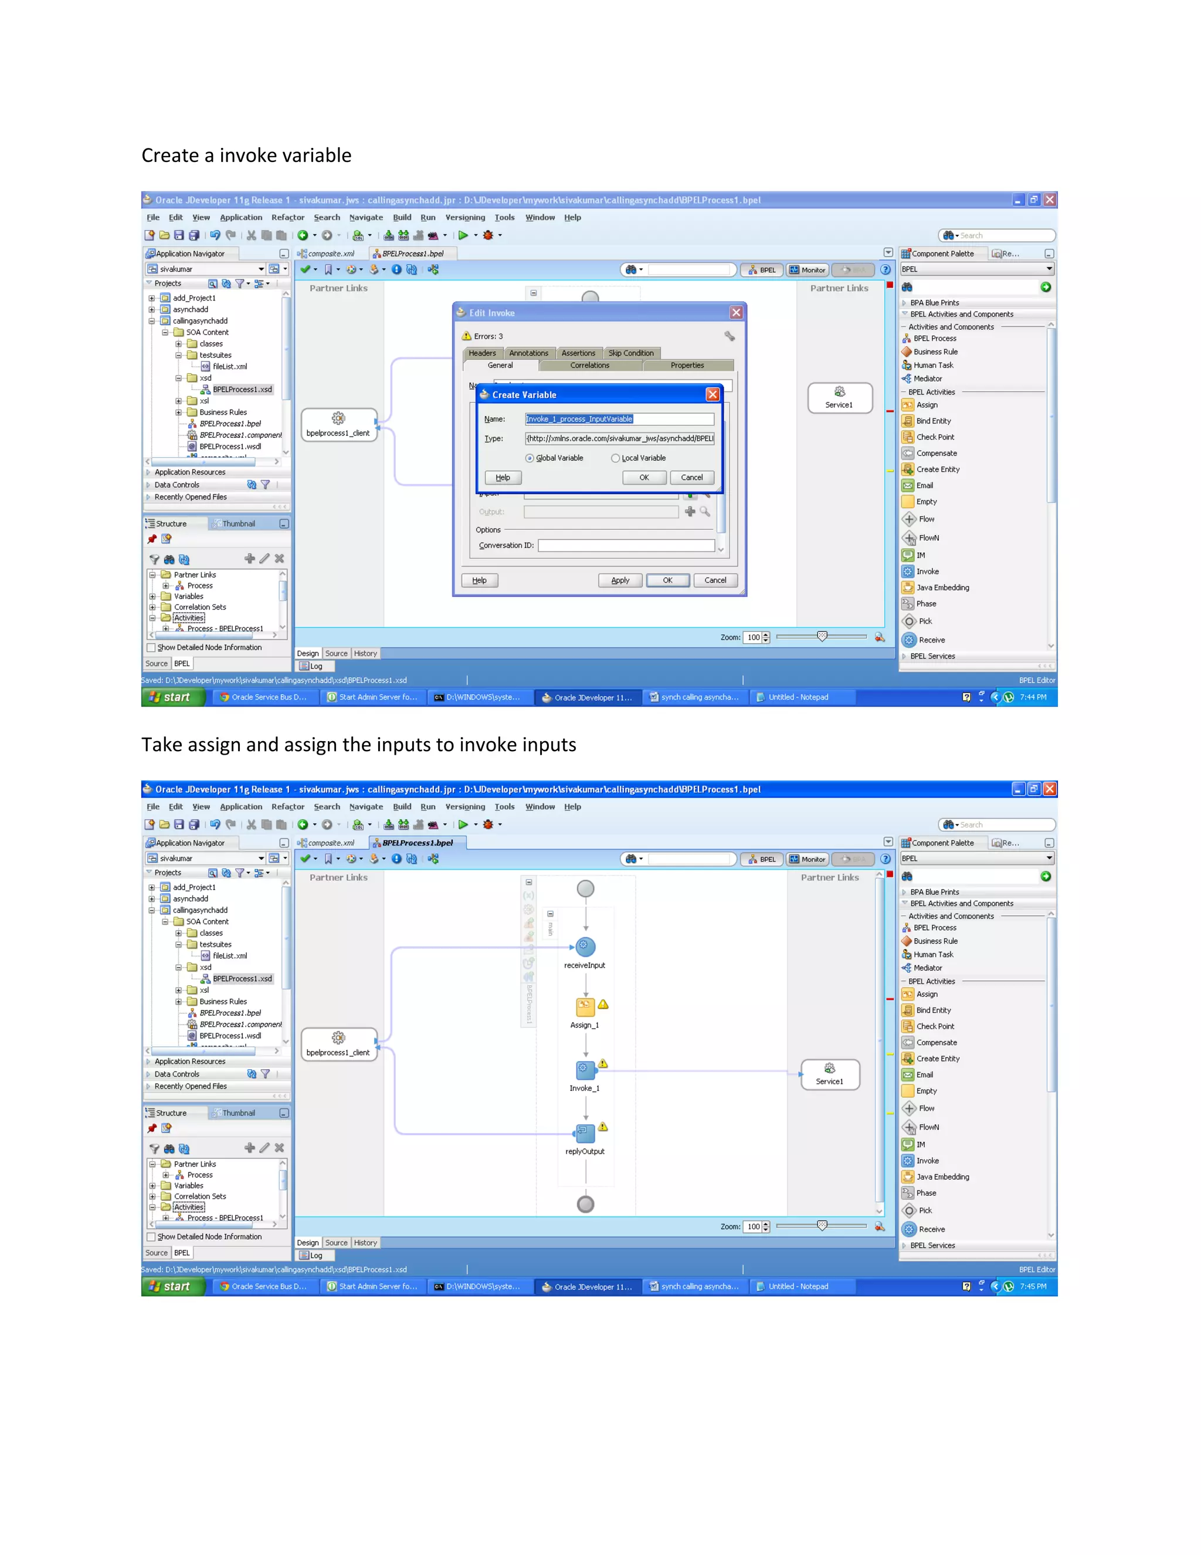
Task: Tick Show Detailed Node Information in upper screenshot
Action: click(151, 648)
